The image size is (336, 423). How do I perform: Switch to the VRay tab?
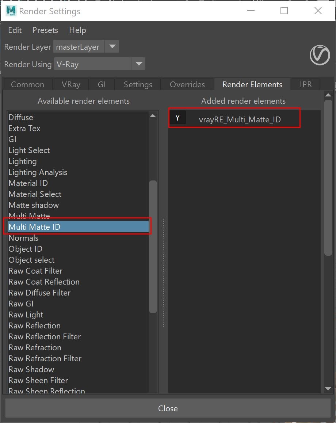coord(71,84)
